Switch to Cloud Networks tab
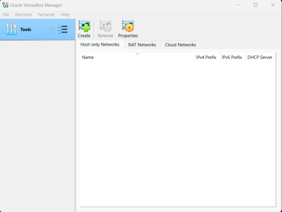This screenshot has width=282, height=212. coord(180,45)
